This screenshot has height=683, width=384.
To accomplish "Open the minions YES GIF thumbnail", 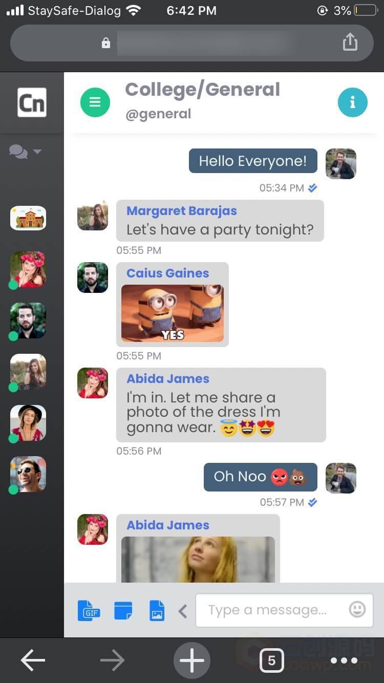I will click(173, 313).
